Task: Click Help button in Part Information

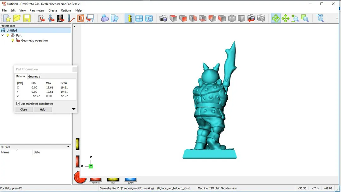Action: pos(43,110)
